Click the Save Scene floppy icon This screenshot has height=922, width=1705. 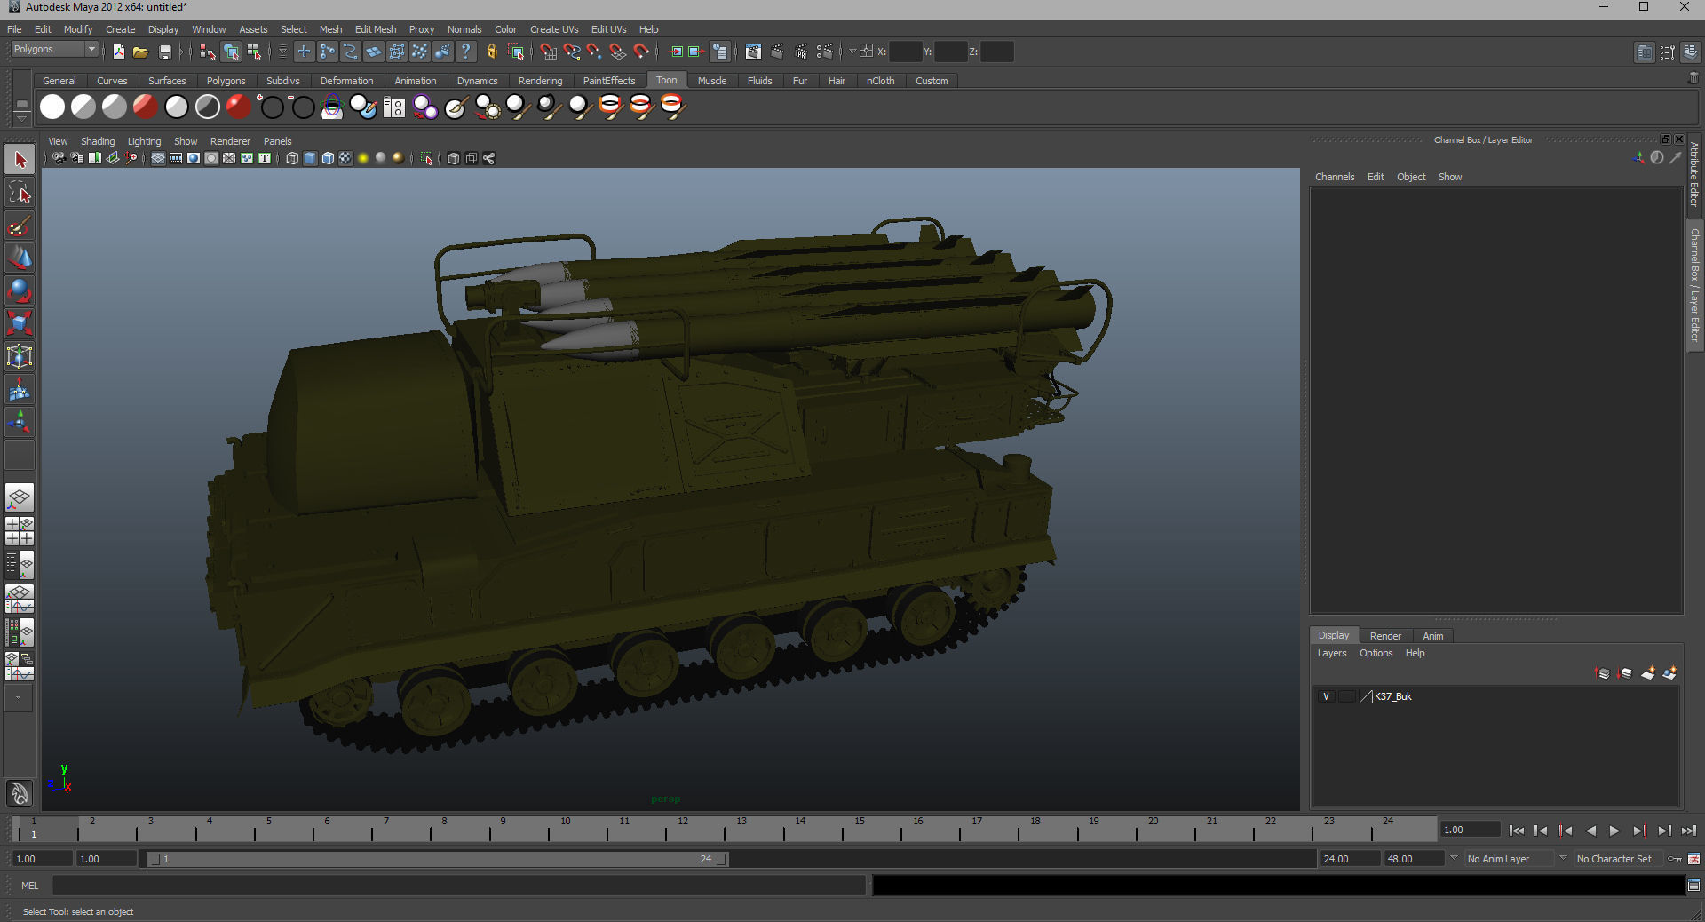coord(164,52)
